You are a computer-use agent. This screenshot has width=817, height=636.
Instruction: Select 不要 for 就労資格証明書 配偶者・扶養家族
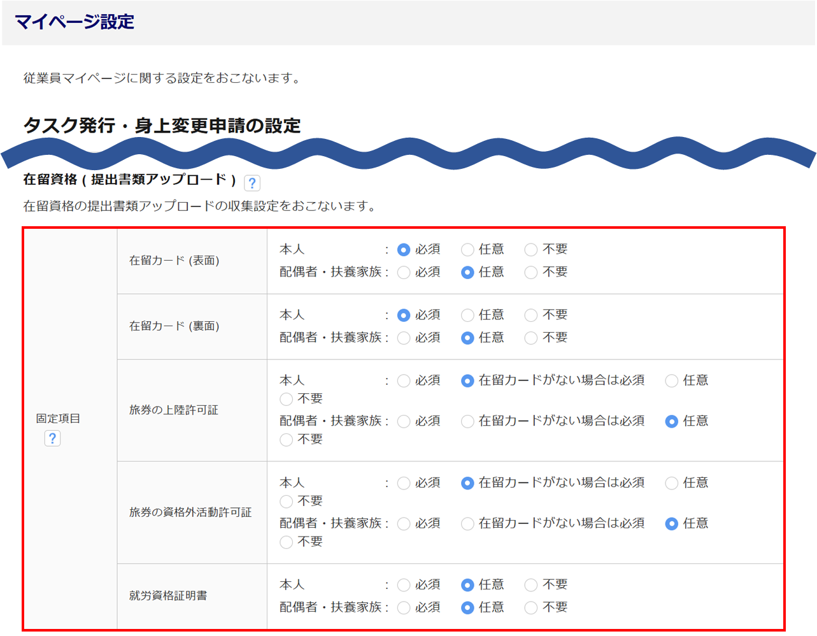[x=531, y=608]
